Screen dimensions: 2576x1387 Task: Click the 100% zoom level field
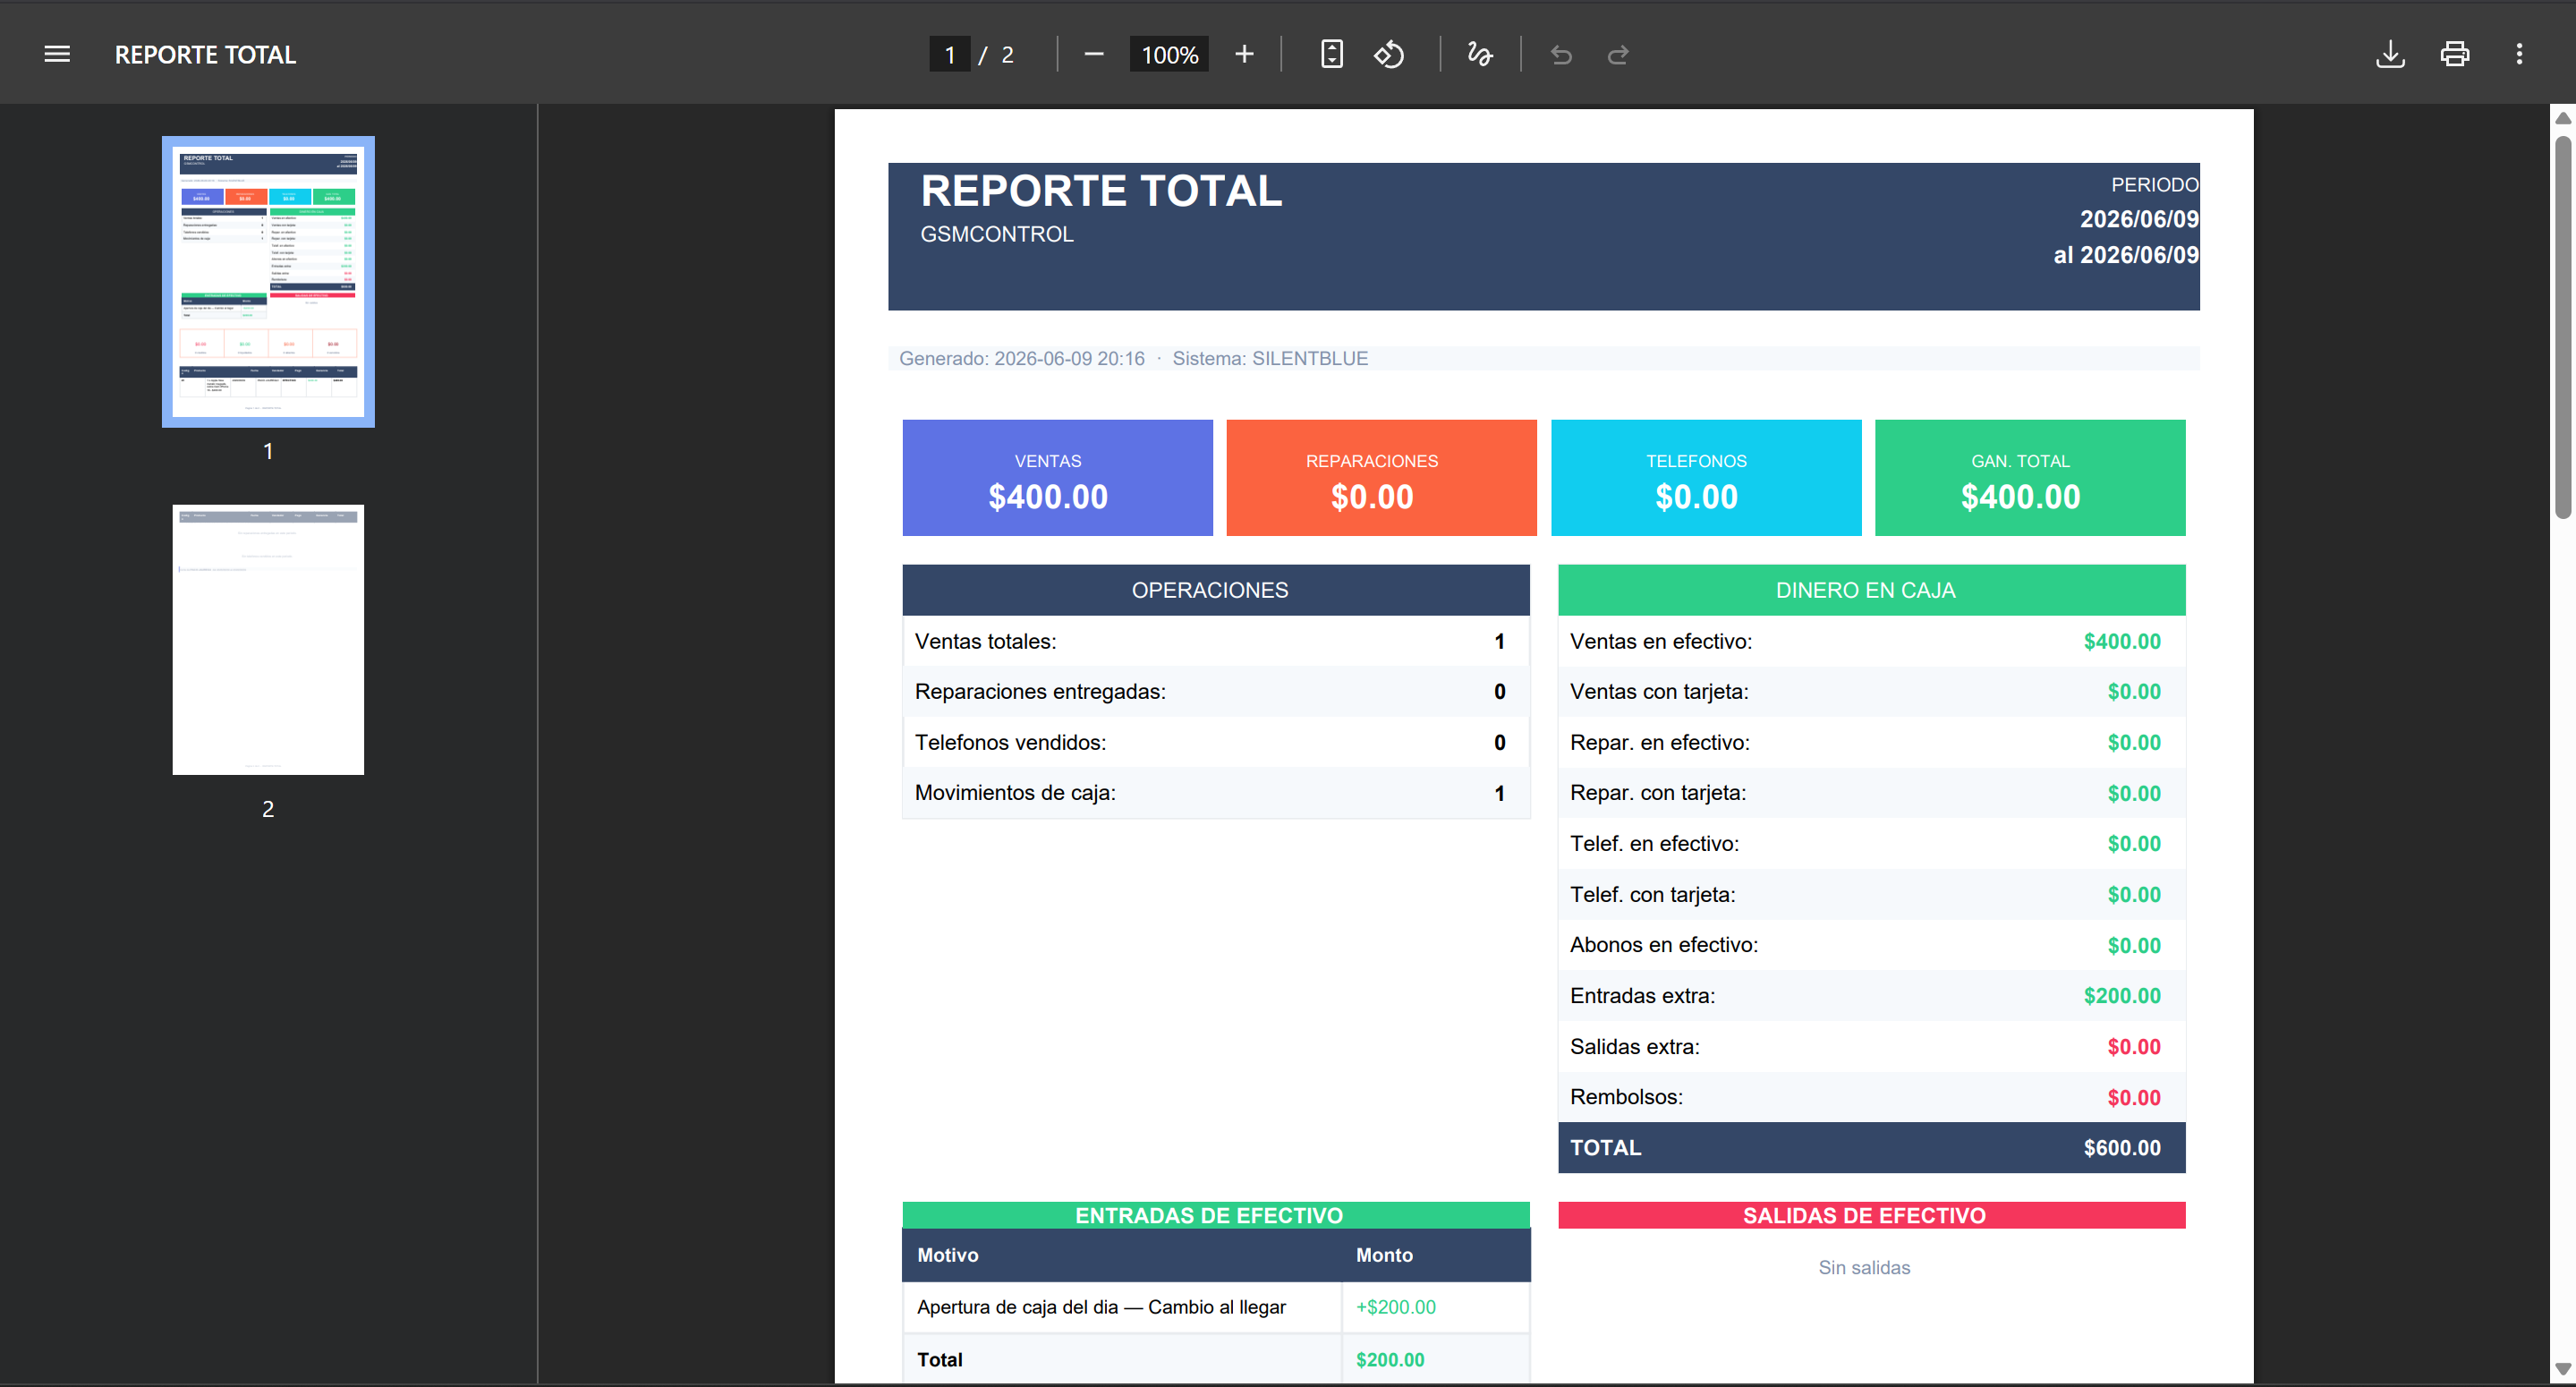1169,54
